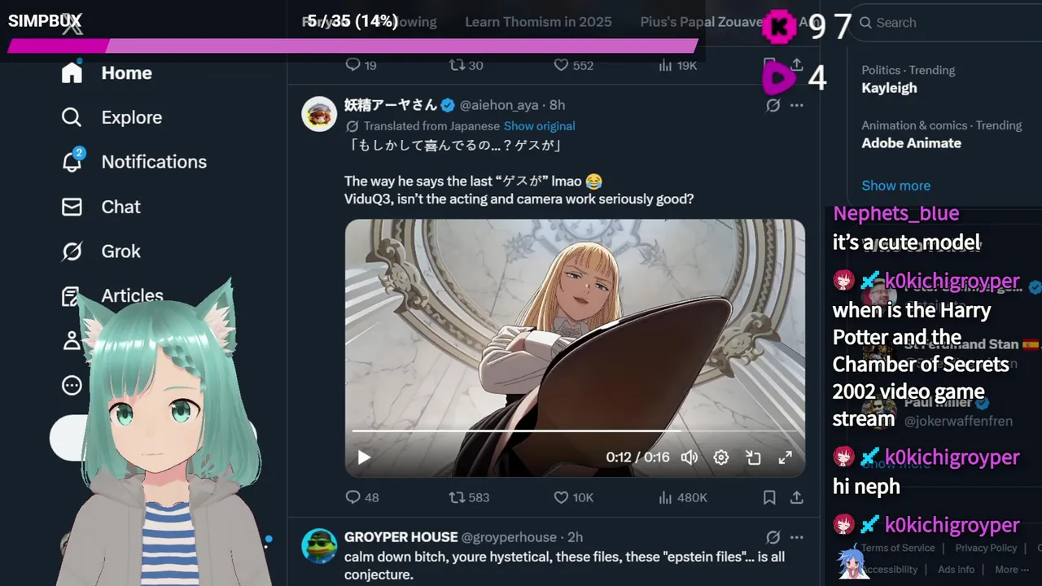Play the paused anime video
The image size is (1042, 586).
pyautogui.click(x=364, y=457)
